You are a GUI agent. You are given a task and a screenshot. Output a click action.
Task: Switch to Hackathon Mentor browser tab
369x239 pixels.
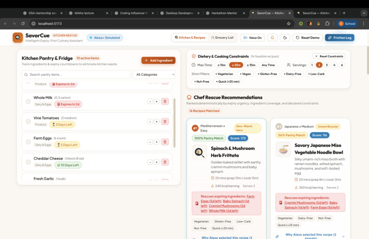point(224,13)
